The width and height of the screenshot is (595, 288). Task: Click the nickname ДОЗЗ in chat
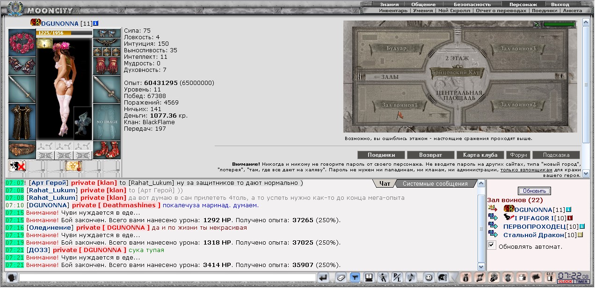(x=38, y=250)
